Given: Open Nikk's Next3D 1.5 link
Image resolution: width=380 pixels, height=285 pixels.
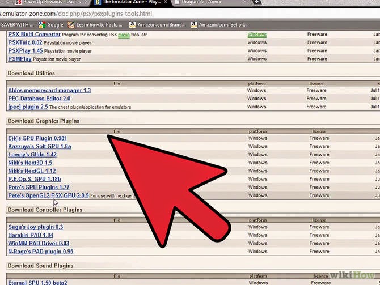Looking at the screenshot, I should [30, 163].
